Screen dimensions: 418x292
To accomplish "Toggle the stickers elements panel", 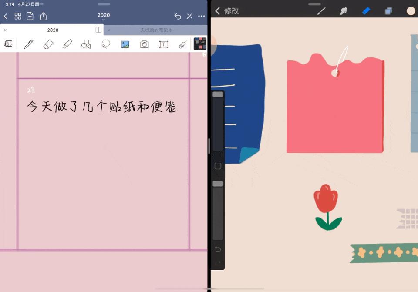I will [199, 44].
